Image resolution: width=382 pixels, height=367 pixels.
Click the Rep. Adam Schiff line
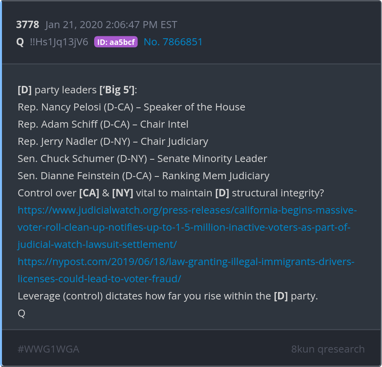[x=103, y=124]
